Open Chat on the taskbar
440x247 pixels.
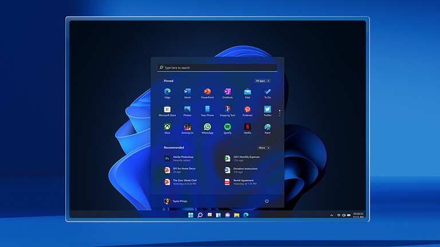click(x=227, y=215)
